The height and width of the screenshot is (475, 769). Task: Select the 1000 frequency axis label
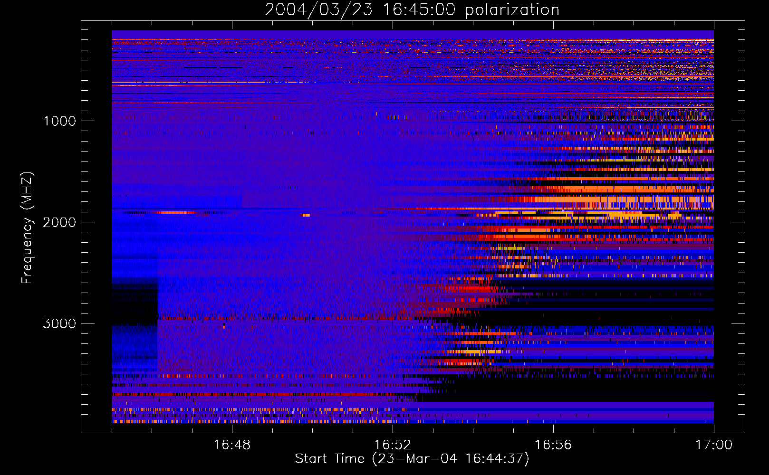[x=59, y=121]
